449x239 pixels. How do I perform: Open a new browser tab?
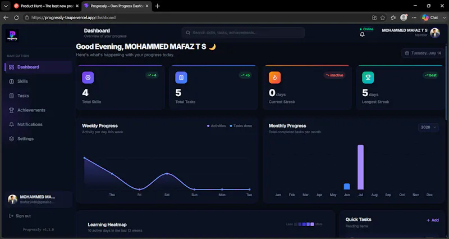[x=158, y=6]
